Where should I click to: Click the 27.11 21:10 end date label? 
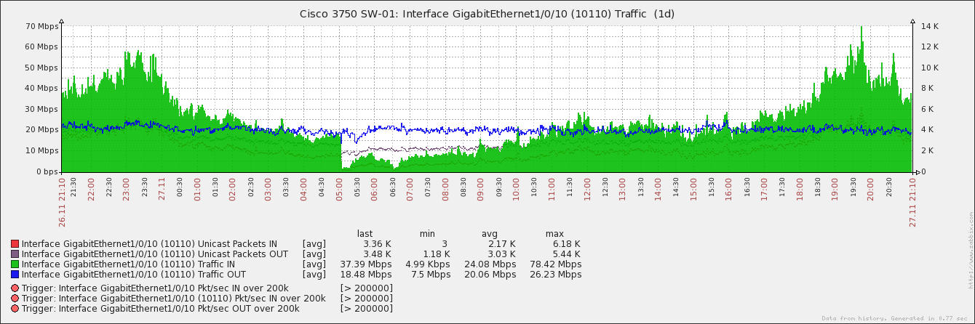pos(912,202)
